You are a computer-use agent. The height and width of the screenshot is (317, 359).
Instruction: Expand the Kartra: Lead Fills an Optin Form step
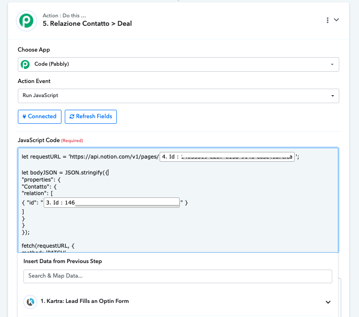click(x=328, y=302)
